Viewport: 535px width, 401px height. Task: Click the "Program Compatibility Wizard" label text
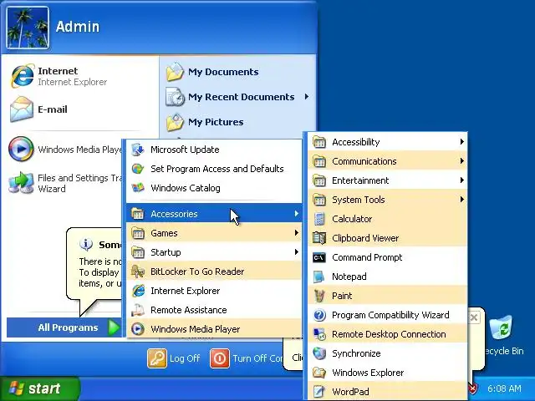pyautogui.click(x=390, y=315)
